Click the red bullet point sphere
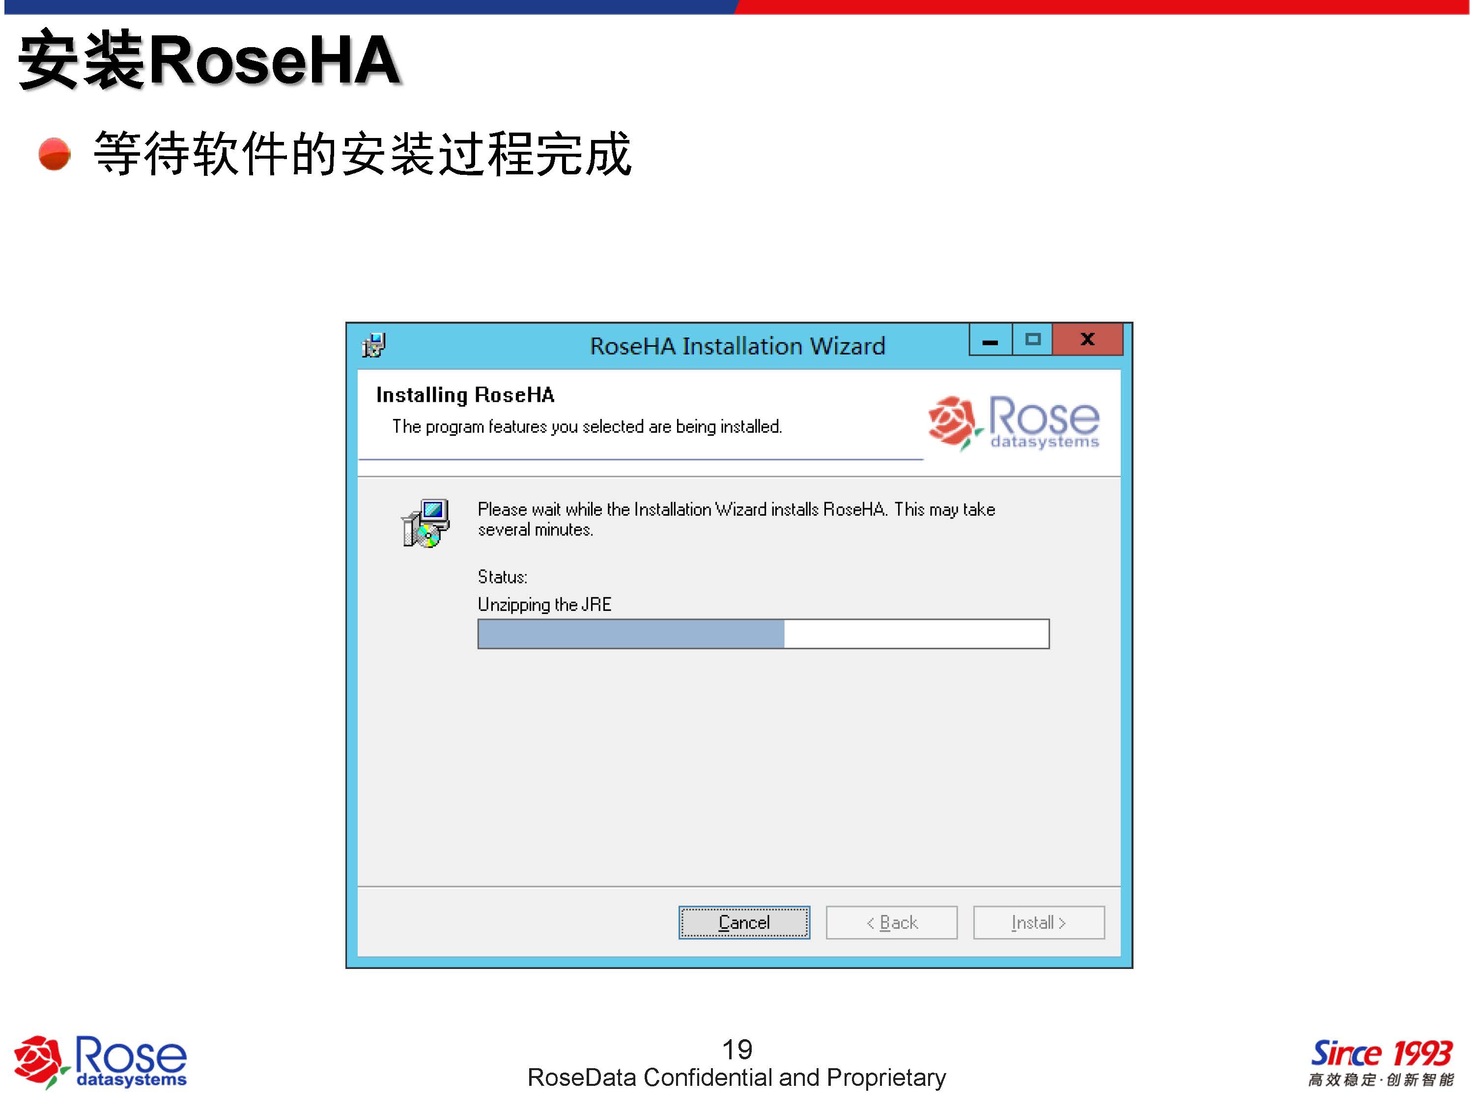This screenshot has height=1105, width=1474. (x=55, y=154)
